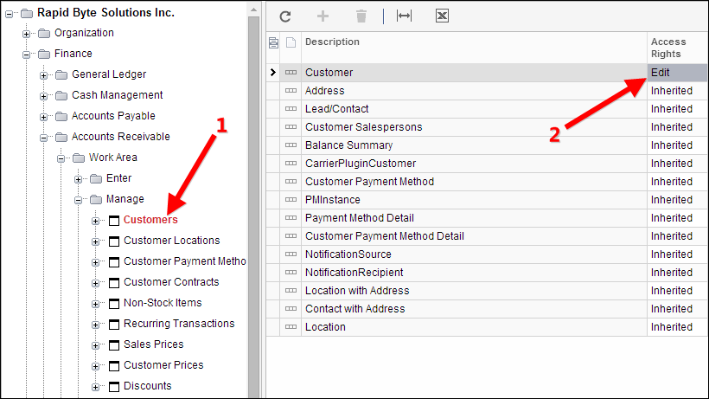The height and width of the screenshot is (399, 709).
Task: Collapse the Accounts Receivable node
Action: [43, 138]
